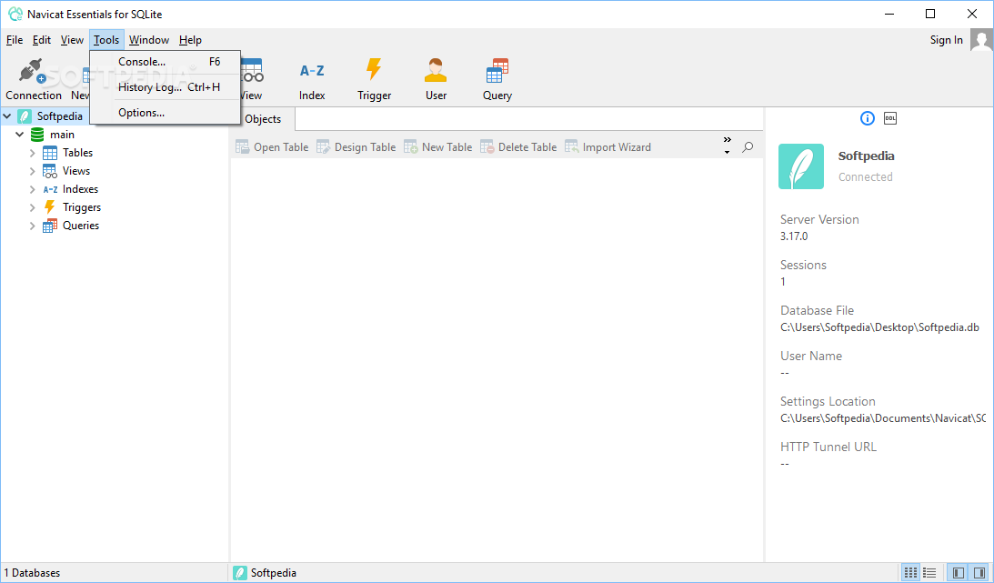Show the general information panel icon
The height and width of the screenshot is (583, 994).
[868, 118]
